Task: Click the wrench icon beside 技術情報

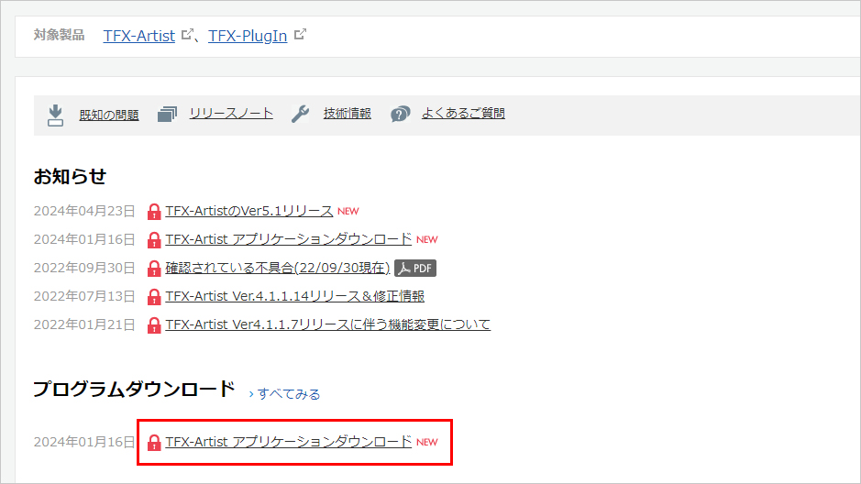Action: click(300, 115)
